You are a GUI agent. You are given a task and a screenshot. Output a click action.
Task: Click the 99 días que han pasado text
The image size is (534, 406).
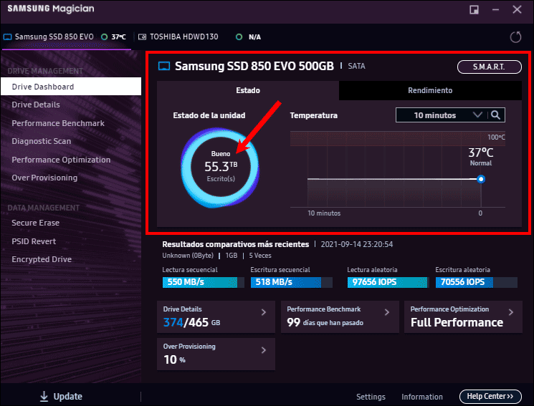click(x=325, y=322)
